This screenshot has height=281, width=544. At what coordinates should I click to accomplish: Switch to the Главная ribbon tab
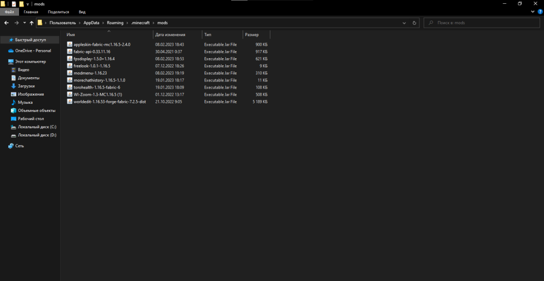tap(31, 12)
